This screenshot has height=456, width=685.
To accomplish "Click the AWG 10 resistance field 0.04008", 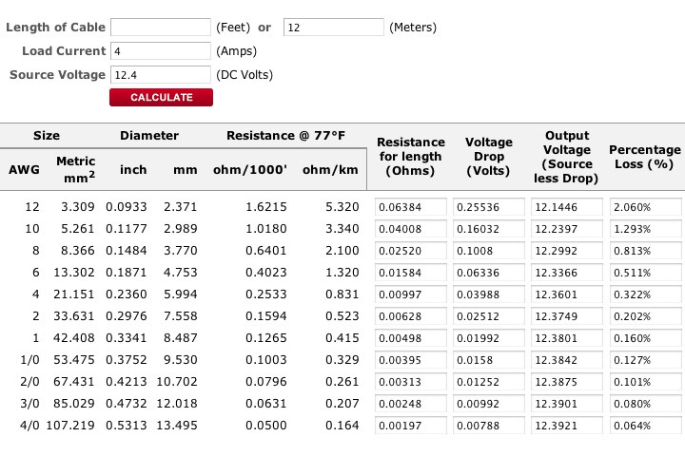I will 411,228.
